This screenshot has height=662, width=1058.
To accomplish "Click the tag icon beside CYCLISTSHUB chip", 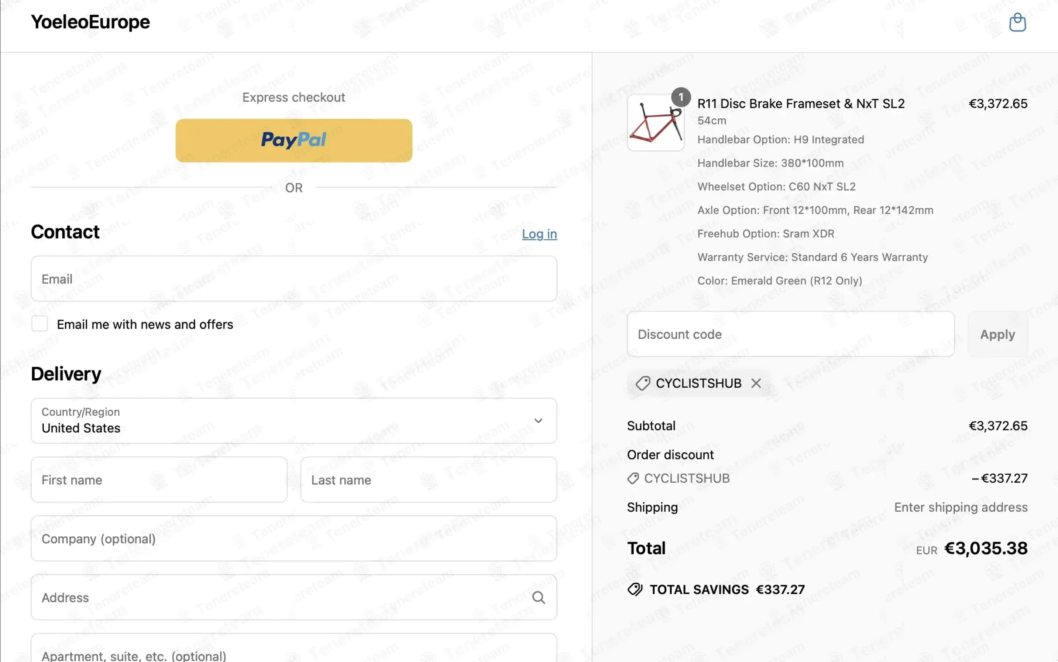I will (642, 383).
